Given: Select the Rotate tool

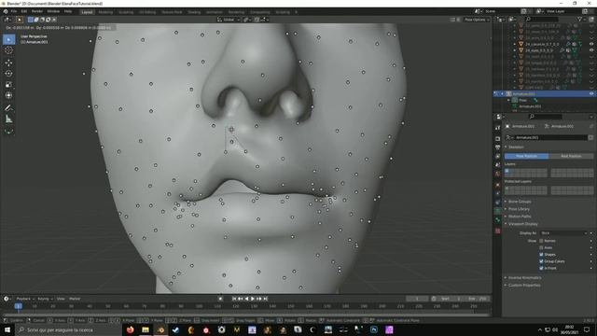Looking at the screenshot, I should [x=8, y=74].
